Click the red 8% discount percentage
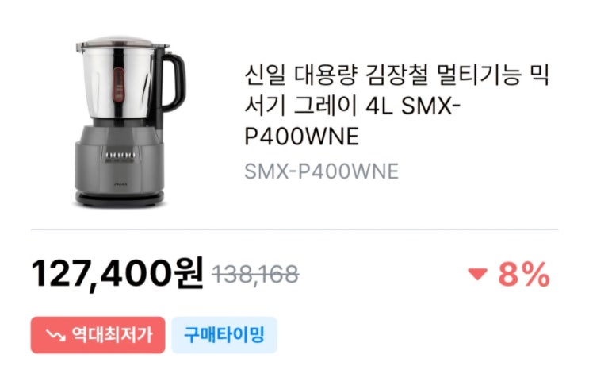589x366 pixels. click(524, 275)
